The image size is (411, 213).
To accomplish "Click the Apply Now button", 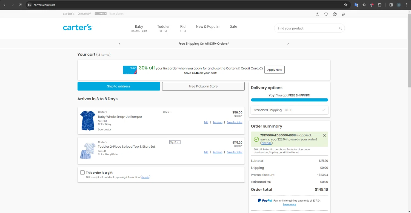I will [275, 70].
